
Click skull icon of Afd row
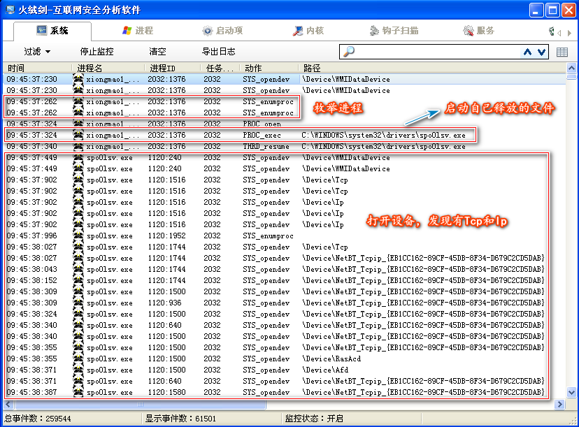click(x=78, y=370)
